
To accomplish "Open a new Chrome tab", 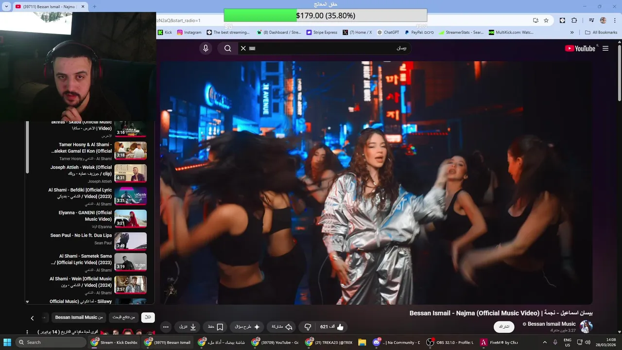I will pyautogui.click(x=94, y=6).
